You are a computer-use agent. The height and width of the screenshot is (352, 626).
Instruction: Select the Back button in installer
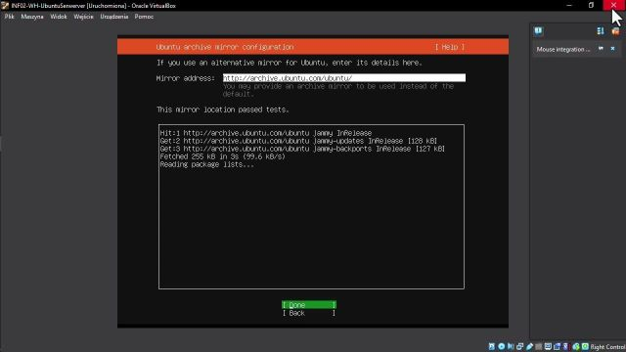coord(309,313)
